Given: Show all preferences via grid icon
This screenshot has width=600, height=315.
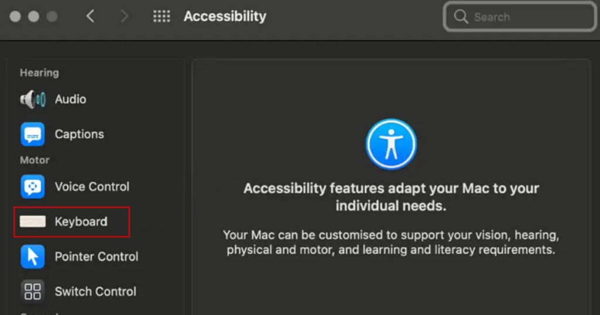Looking at the screenshot, I should coord(162,16).
